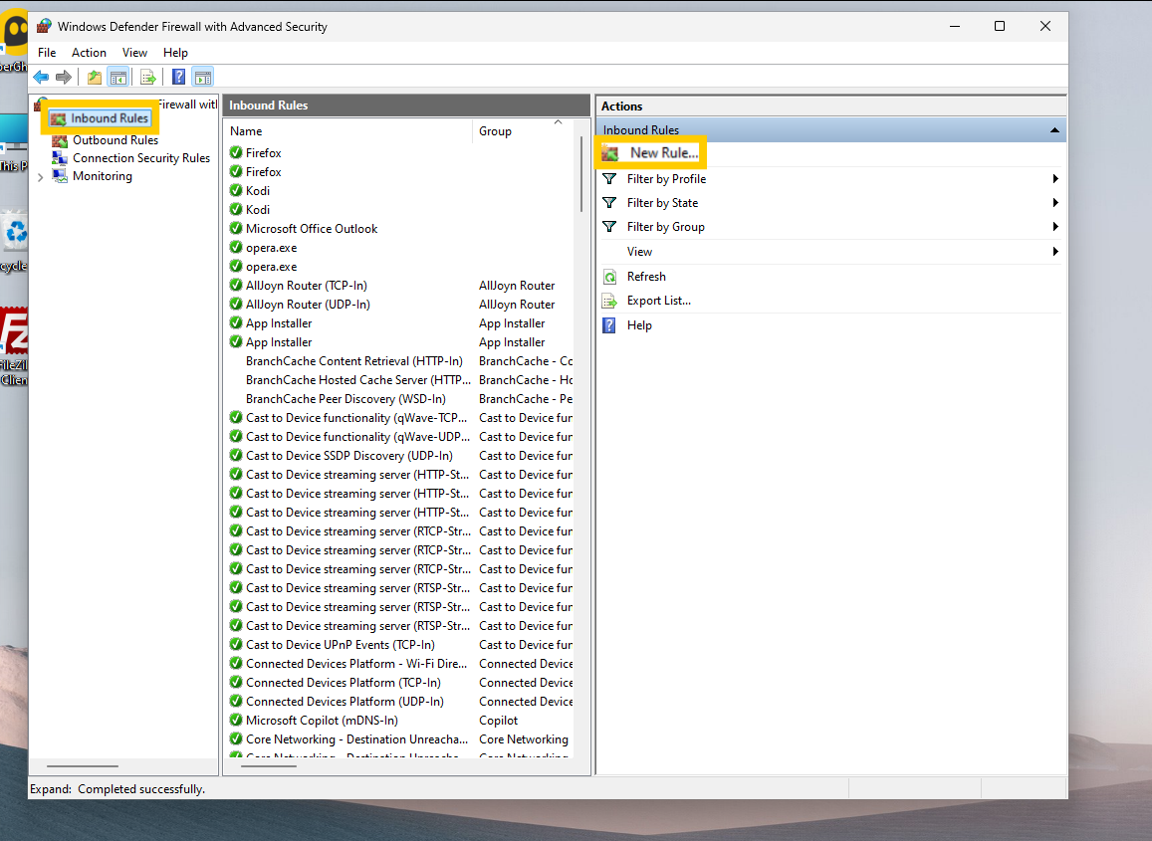Image resolution: width=1152 pixels, height=841 pixels.
Task: Click Filter by Profile action
Action: tap(666, 178)
